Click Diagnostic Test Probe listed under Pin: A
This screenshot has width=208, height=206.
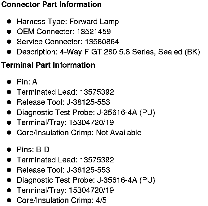pyautogui.click(x=86, y=112)
